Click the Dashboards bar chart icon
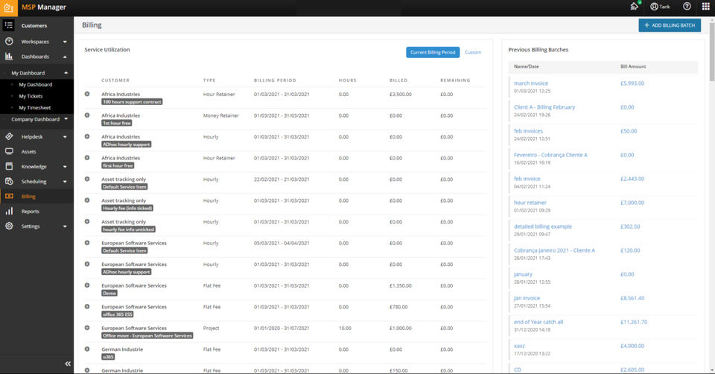The height and width of the screenshot is (374, 715). coord(9,56)
